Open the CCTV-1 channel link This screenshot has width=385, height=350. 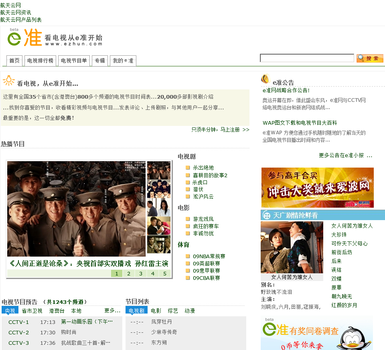click(19, 322)
